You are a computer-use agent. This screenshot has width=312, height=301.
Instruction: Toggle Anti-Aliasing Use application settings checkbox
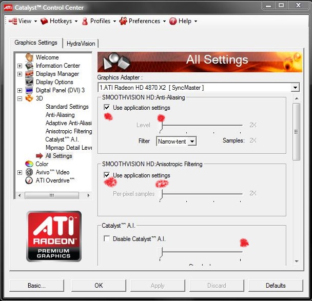[107, 108]
